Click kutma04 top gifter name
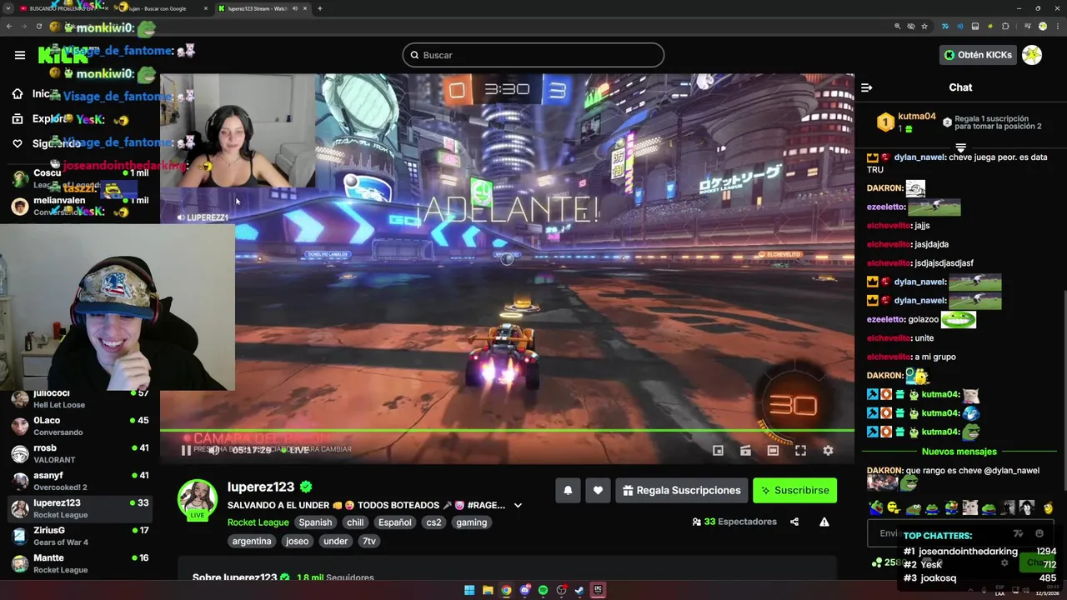 [917, 117]
